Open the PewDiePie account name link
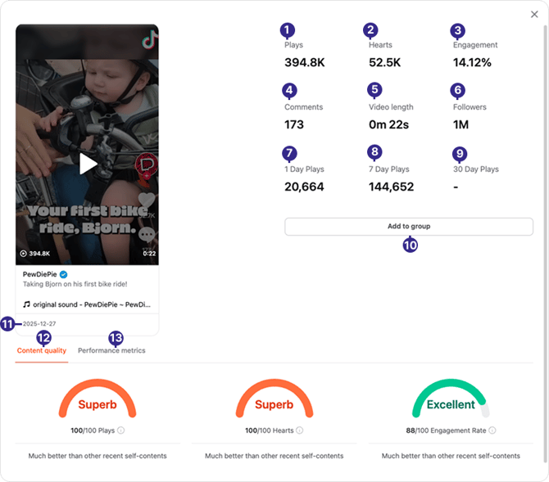 (x=39, y=276)
